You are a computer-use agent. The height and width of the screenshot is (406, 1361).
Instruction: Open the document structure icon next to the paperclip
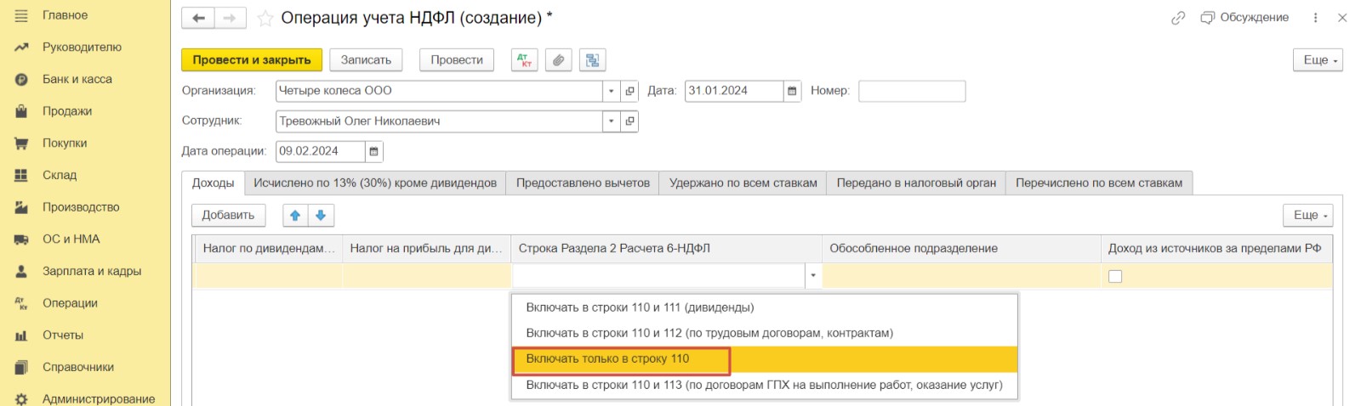pyautogui.click(x=592, y=60)
